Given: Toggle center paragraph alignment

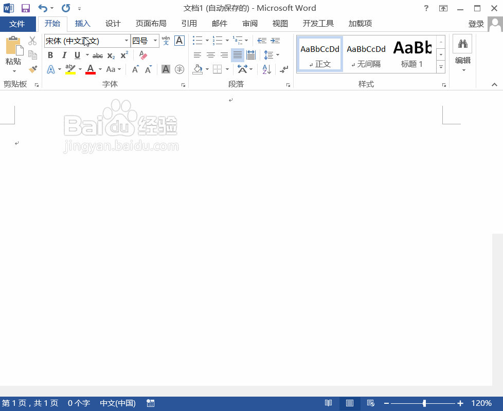Looking at the screenshot, I should (x=211, y=55).
